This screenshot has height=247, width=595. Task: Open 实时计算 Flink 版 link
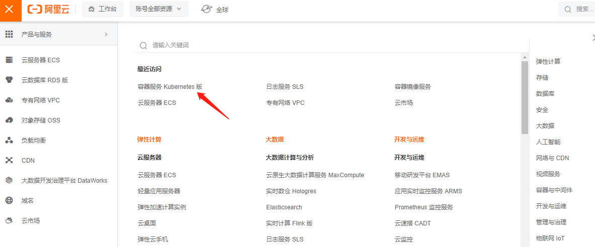pyautogui.click(x=290, y=223)
